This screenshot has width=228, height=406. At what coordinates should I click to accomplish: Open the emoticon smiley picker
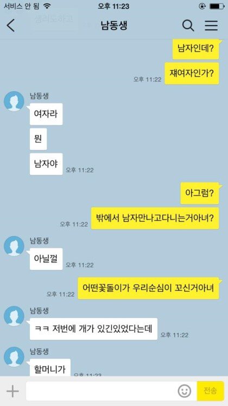185,391
